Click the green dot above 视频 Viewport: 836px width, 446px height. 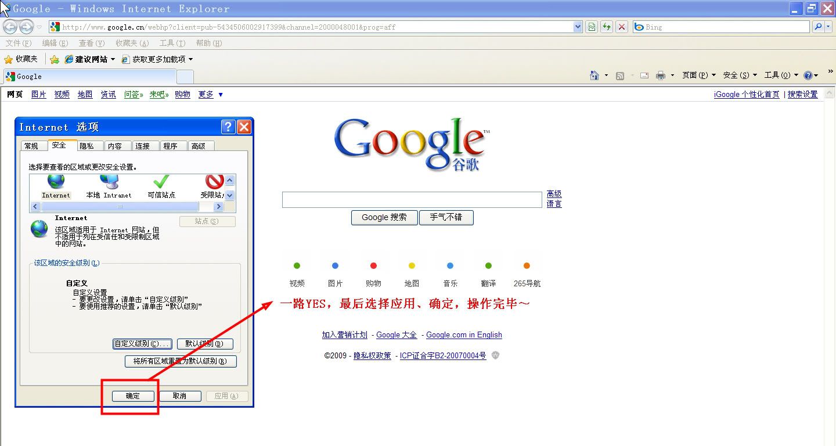[297, 266]
